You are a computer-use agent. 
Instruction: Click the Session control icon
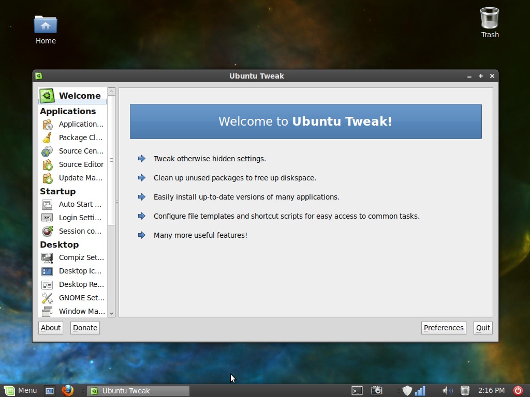coord(47,231)
